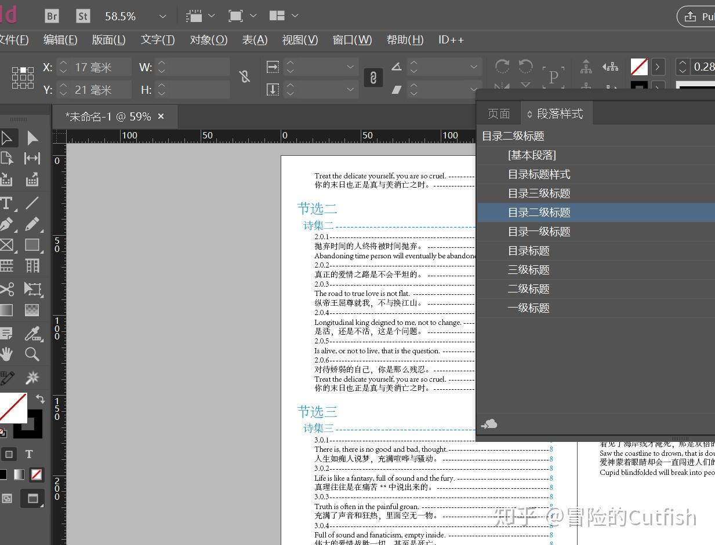Viewport: 715px width, 545px height.
Task: Apply the [基本段落] style
Action: tap(531, 155)
